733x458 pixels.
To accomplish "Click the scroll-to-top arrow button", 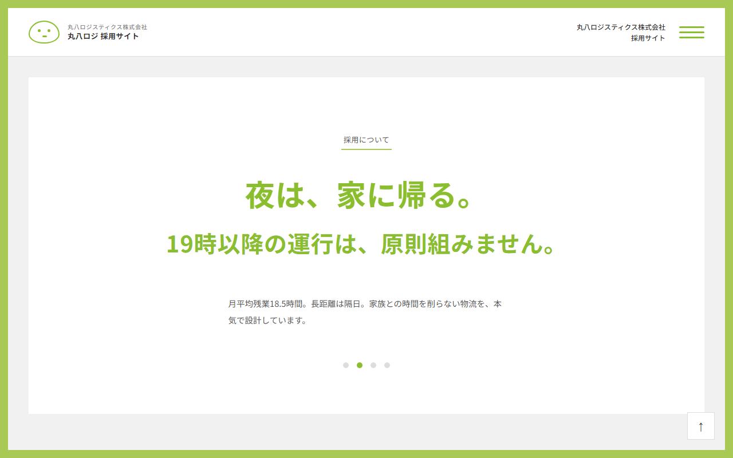I will click(701, 426).
